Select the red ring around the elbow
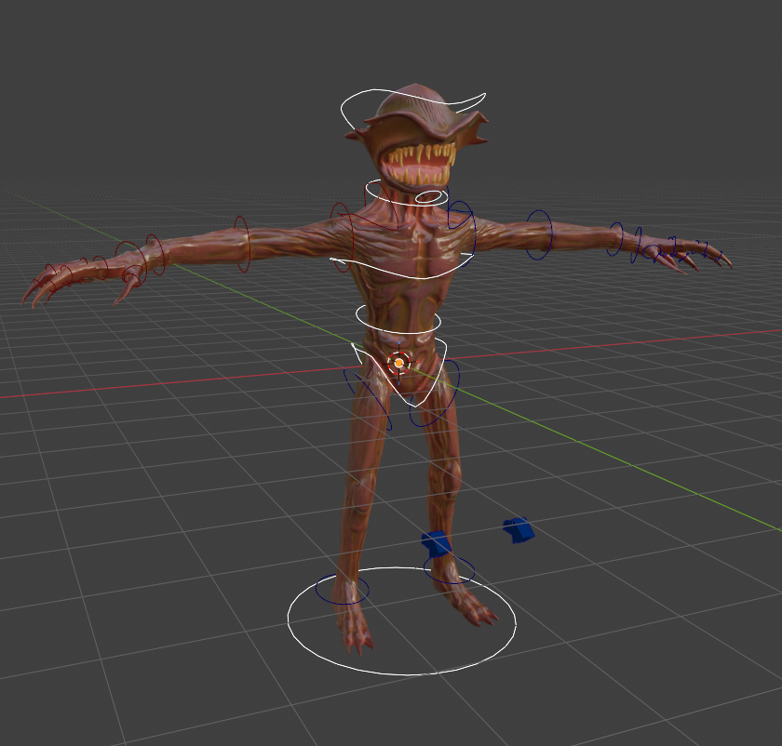 242,244
